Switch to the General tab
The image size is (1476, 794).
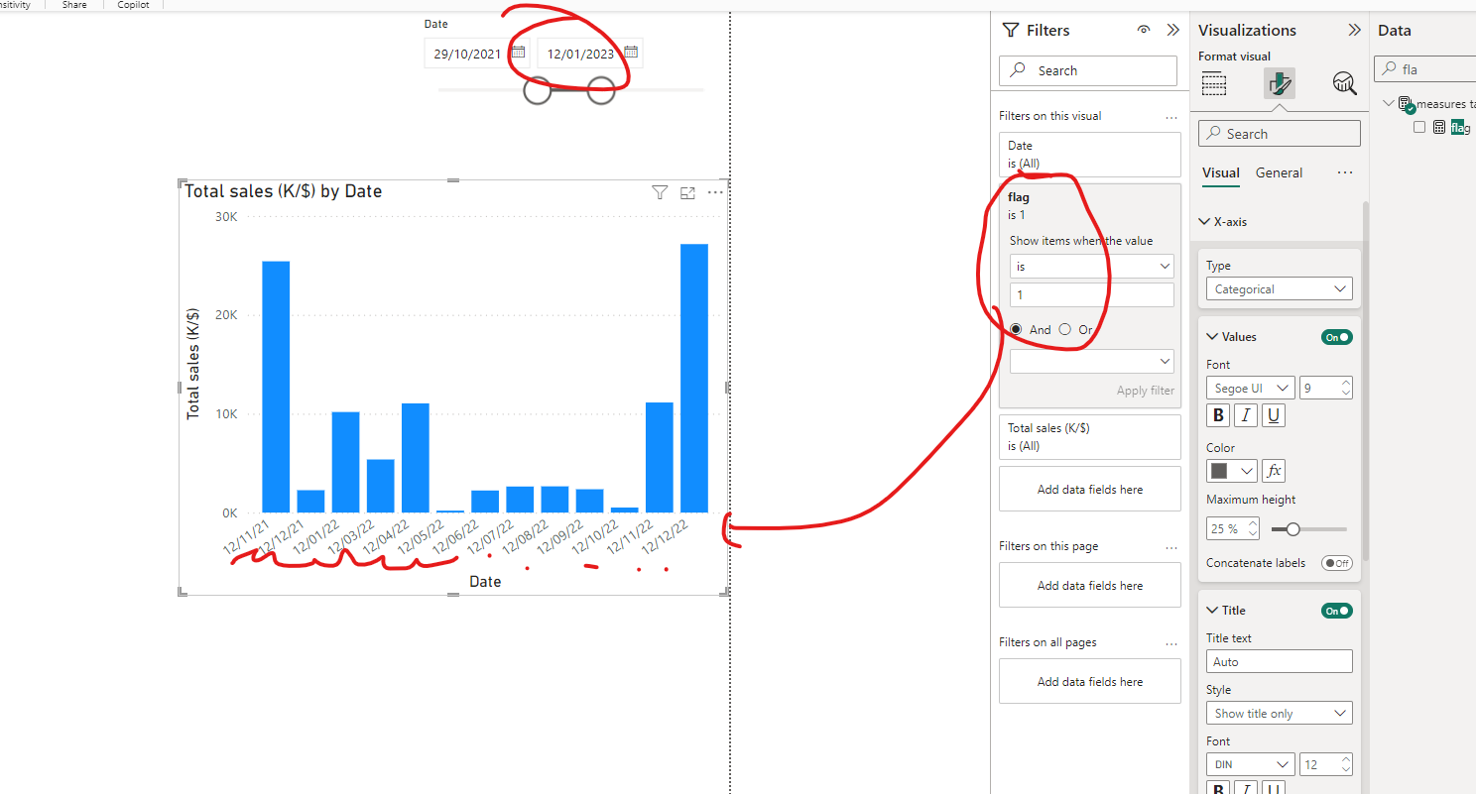[x=1279, y=172]
